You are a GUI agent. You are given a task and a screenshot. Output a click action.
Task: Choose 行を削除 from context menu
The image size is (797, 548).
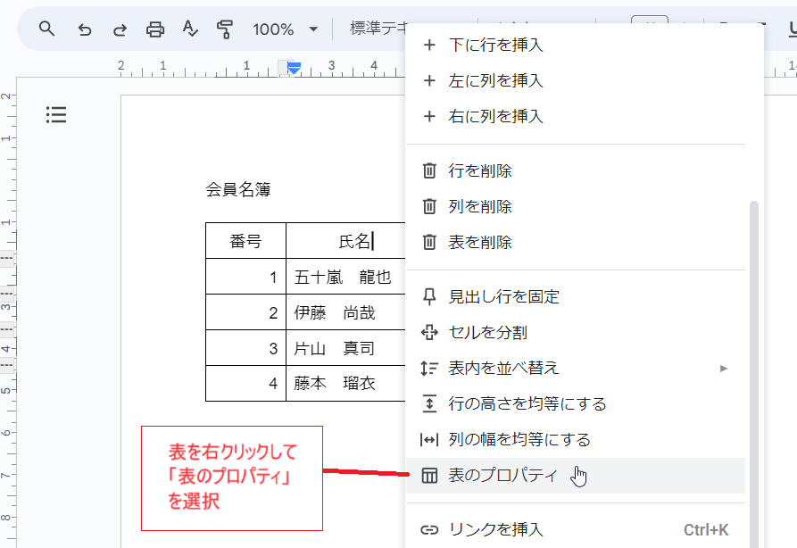[576, 170]
